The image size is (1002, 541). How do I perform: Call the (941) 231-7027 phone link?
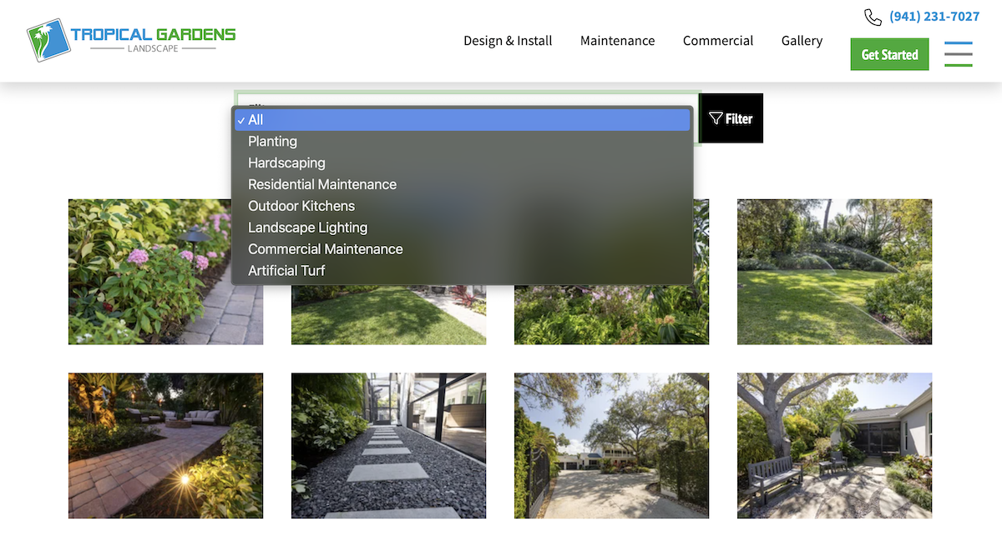(x=934, y=17)
